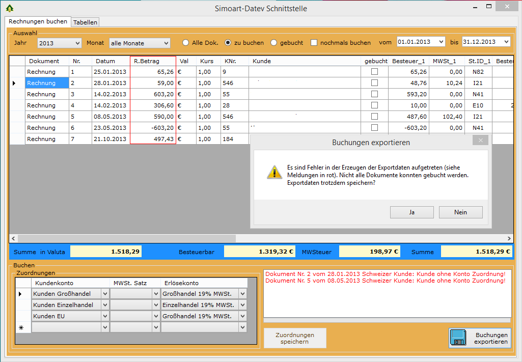Click the R.Betrag column header
The width and height of the screenshot is (522, 362).
point(153,61)
